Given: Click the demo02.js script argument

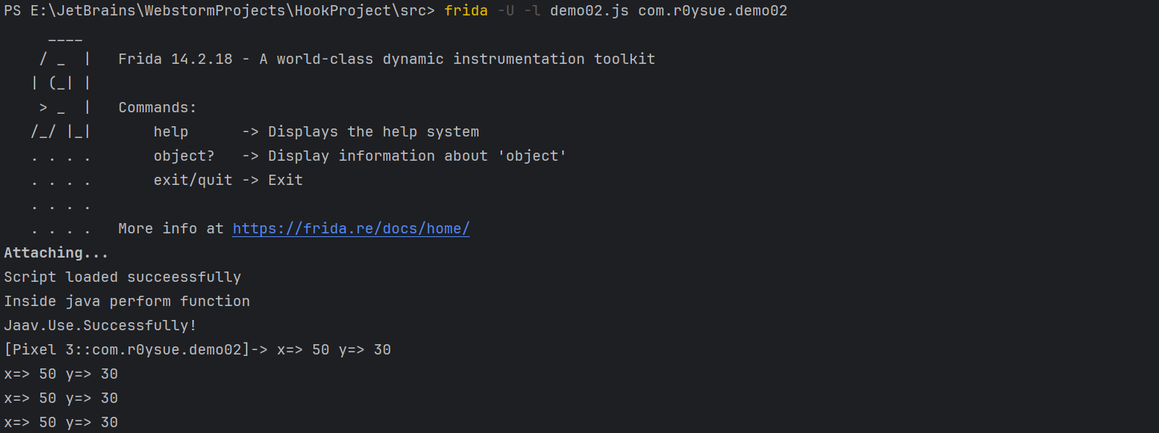Looking at the screenshot, I should tap(589, 11).
